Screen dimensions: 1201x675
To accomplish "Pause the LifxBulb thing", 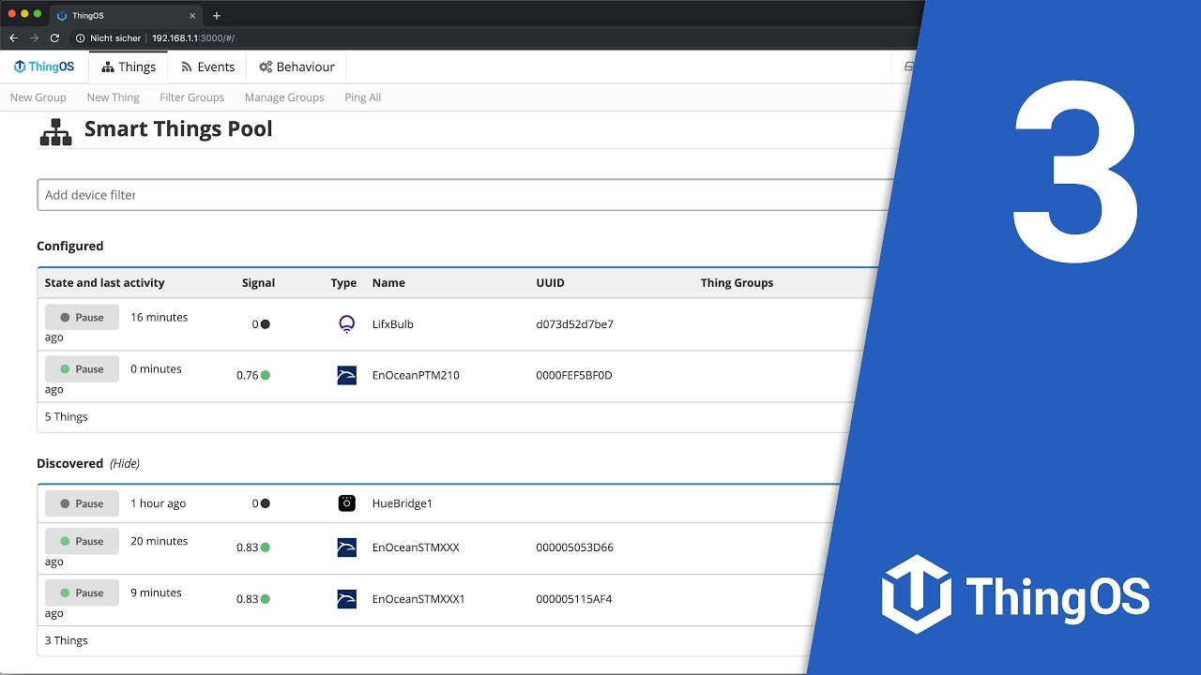I will (x=82, y=318).
